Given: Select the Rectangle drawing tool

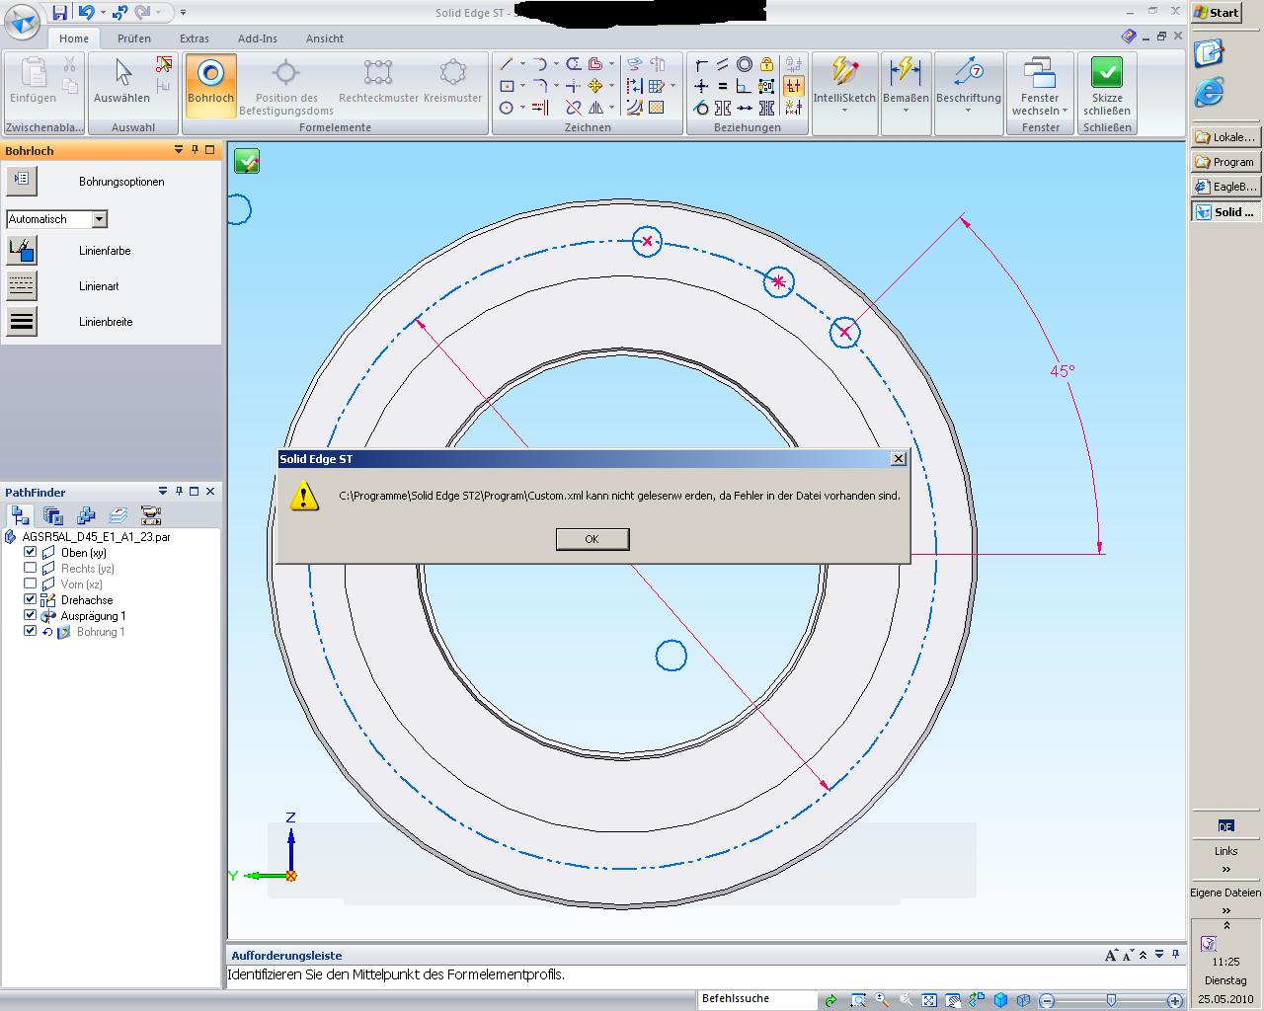Looking at the screenshot, I should point(507,86).
